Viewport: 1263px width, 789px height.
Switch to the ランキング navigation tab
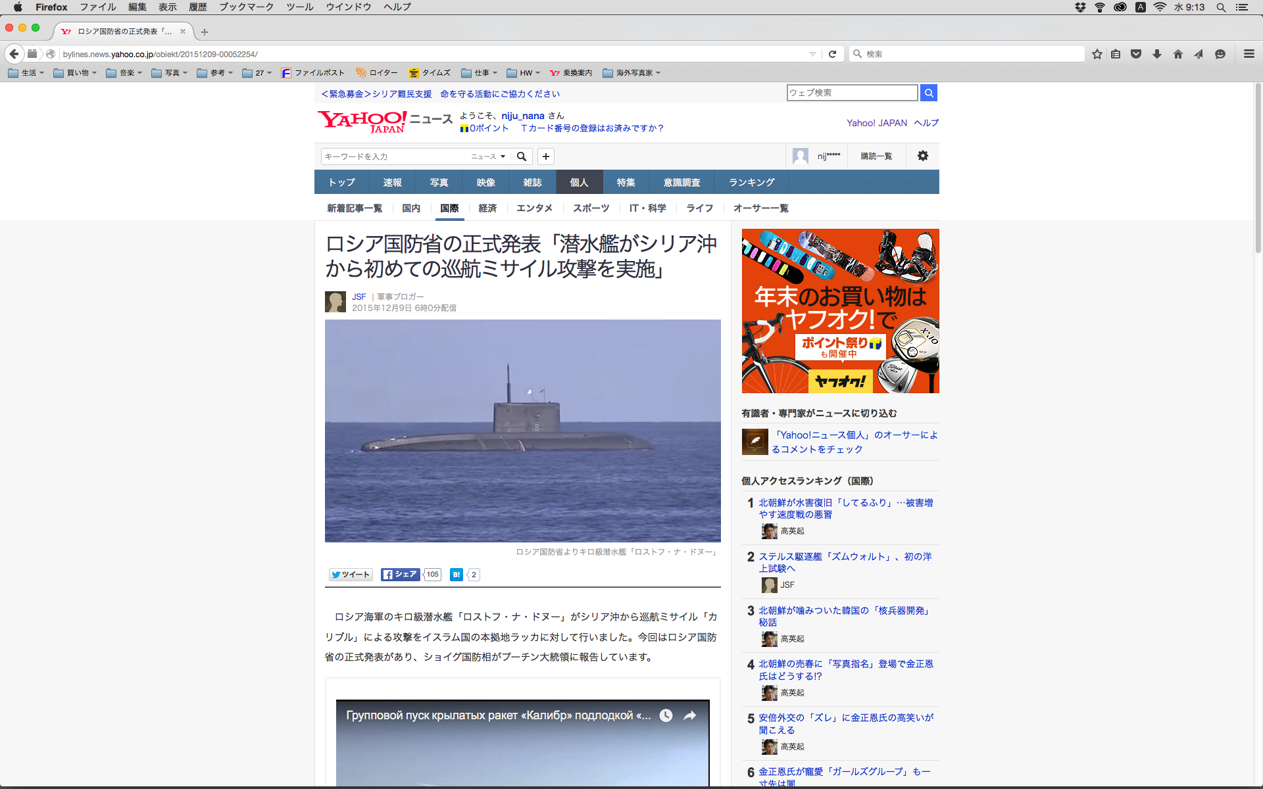pyautogui.click(x=751, y=182)
